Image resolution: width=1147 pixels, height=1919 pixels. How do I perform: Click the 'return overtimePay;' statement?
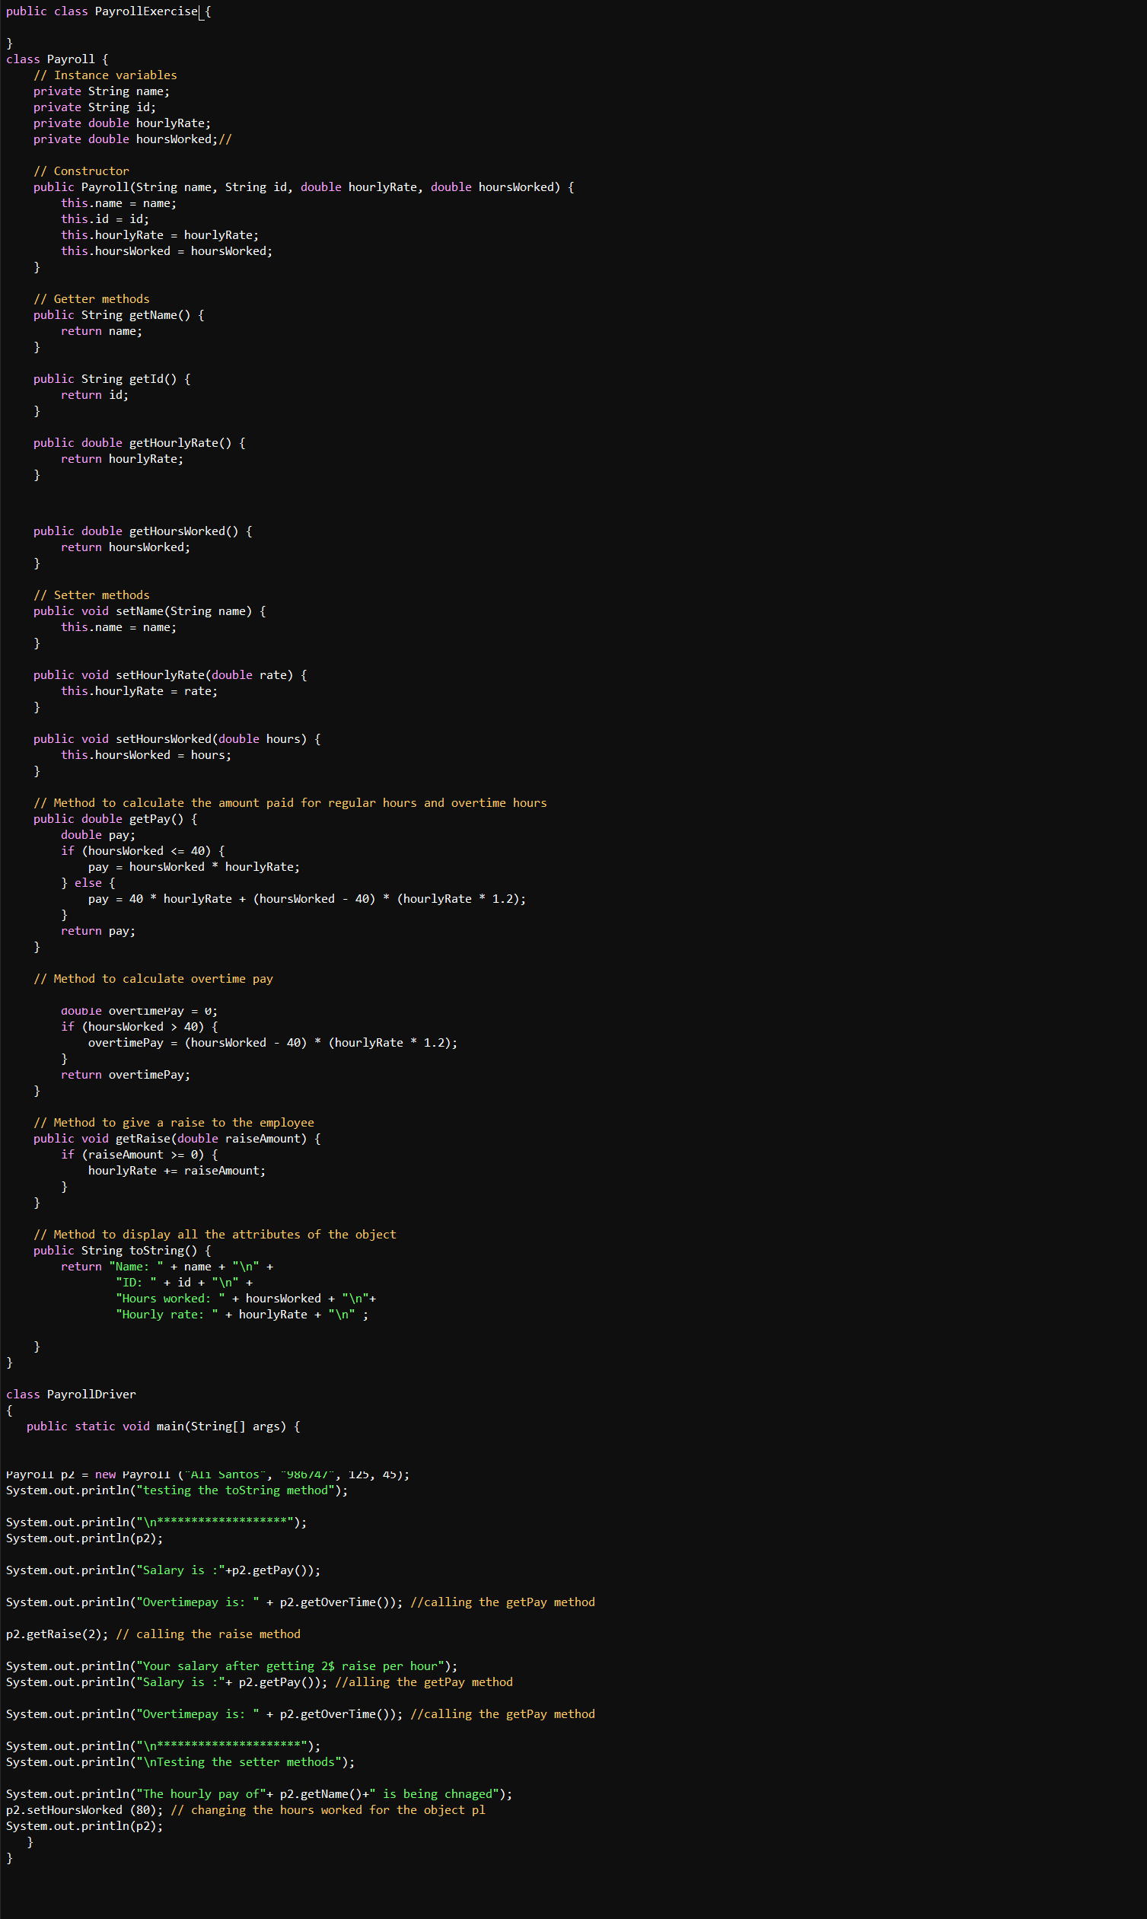pos(126,1076)
